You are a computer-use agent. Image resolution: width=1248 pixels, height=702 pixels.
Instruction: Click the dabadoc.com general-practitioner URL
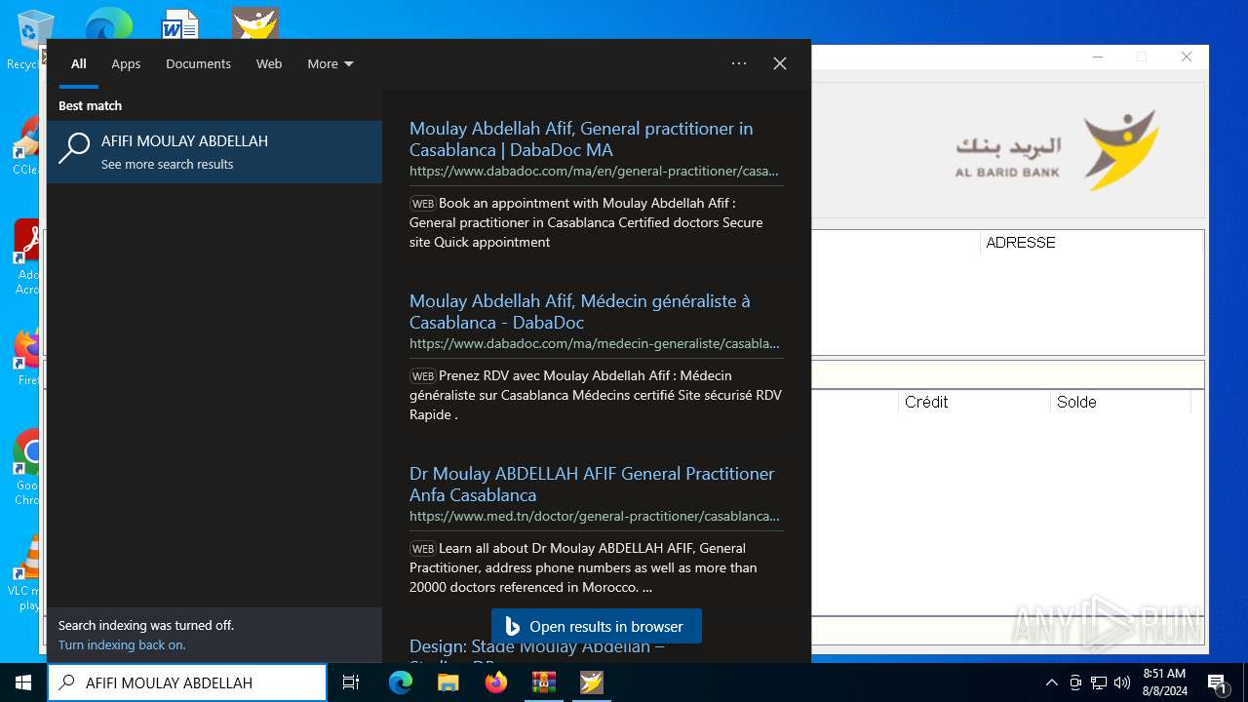(594, 171)
